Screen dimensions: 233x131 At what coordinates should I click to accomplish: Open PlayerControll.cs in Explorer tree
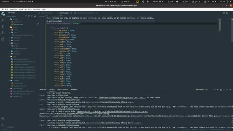[x=20, y=49]
